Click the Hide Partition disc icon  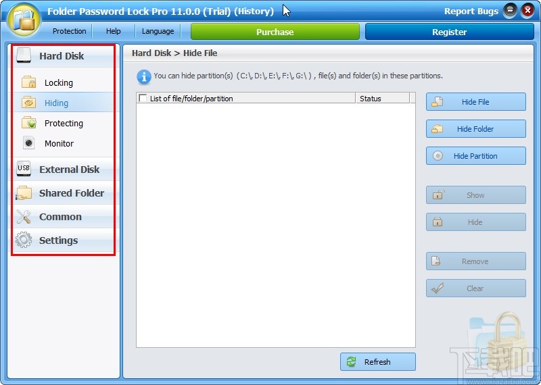click(438, 156)
